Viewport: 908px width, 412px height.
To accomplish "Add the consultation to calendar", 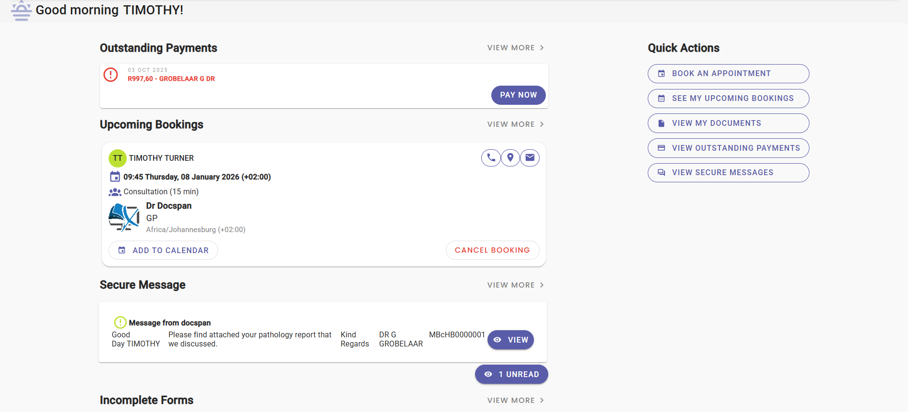I will click(163, 250).
